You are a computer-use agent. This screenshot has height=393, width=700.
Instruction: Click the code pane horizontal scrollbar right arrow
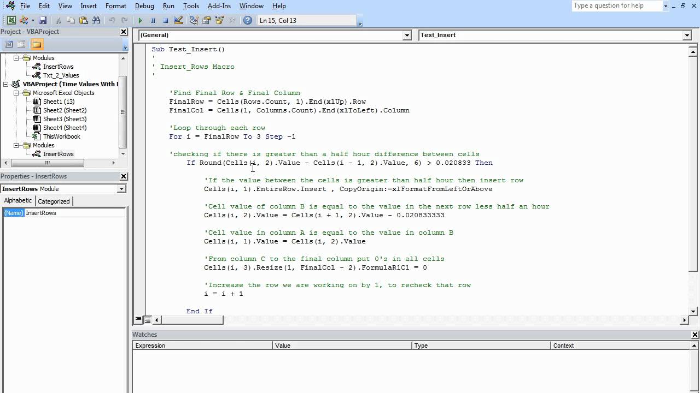tap(684, 320)
